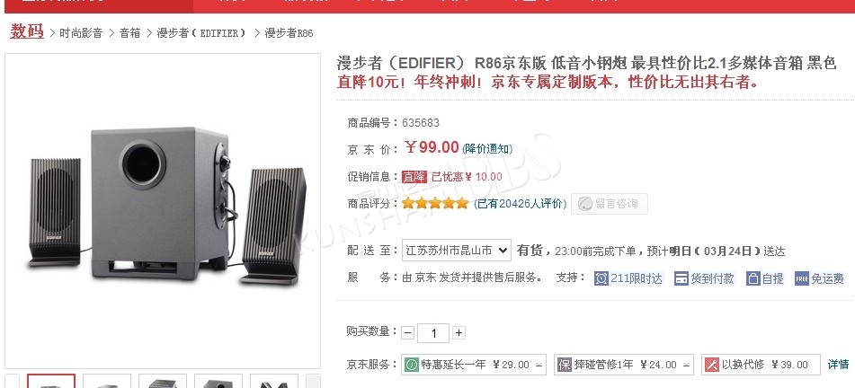Screen dimensions: 855x388
Task: Expand the 摔碰管修1年 ¥24.00 service dropdown
Action: (x=687, y=365)
